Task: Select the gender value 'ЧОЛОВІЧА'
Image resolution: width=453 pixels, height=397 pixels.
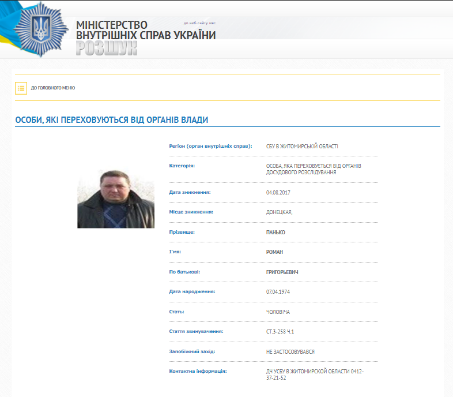Action: click(x=278, y=312)
